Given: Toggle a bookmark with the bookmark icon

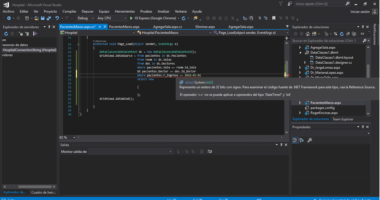Looking at the screenshot, I should [x=274, y=18].
